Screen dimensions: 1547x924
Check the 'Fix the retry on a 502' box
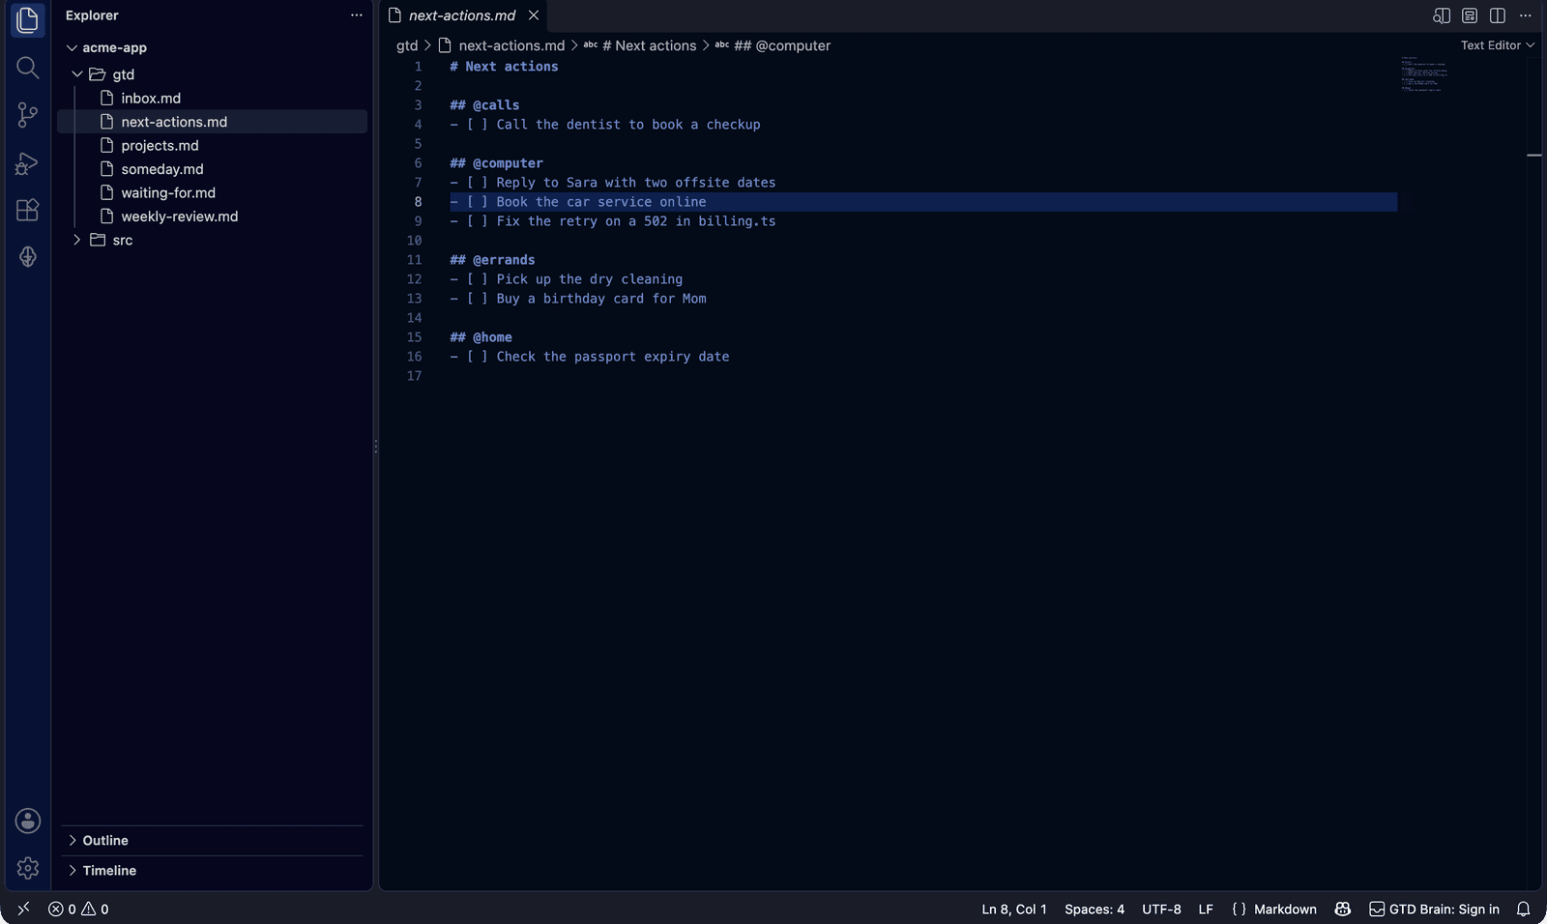click(x=478, y=221)
